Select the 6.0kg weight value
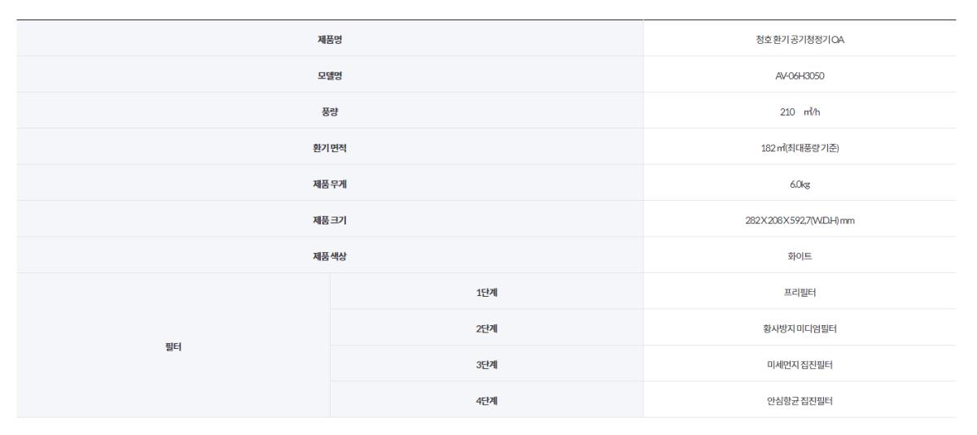977x435 pixels. [800, 183]
